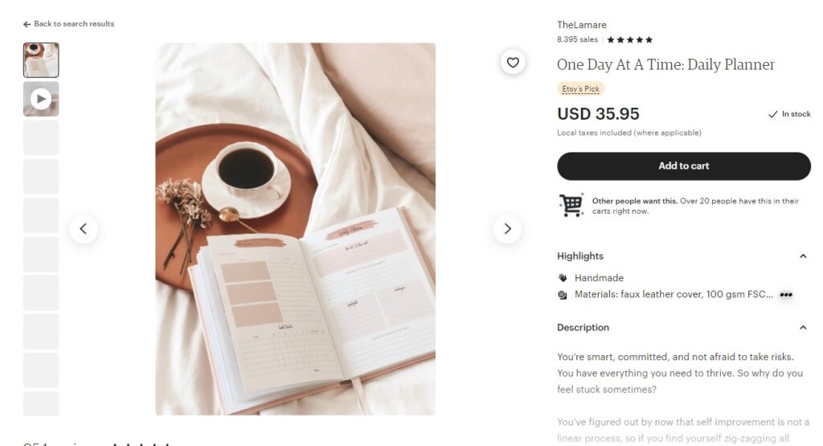This screenshot has width=823, height=446.
Task: Click the 8,395 sales count
Action: click(x=577, y=39)
